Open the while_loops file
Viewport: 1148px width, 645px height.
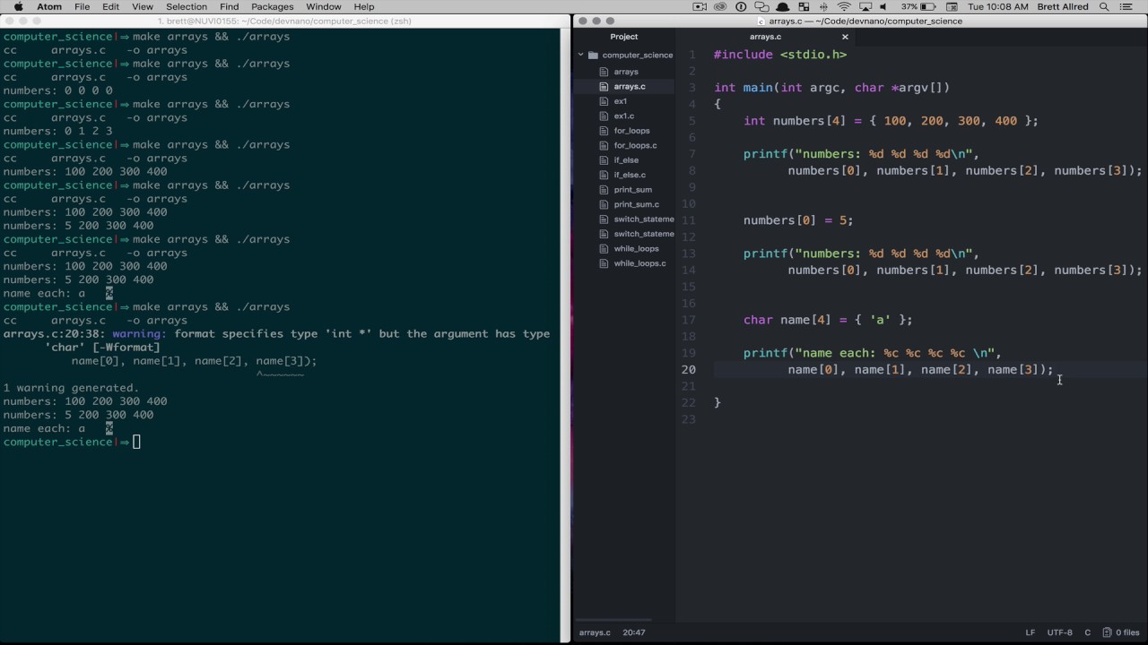[636, 249]
